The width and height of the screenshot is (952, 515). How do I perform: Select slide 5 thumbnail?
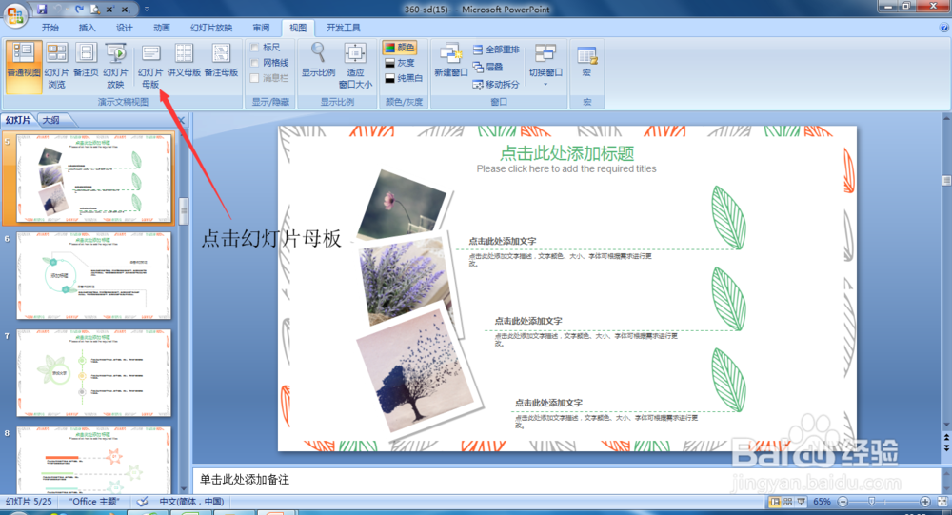(94, 179)
